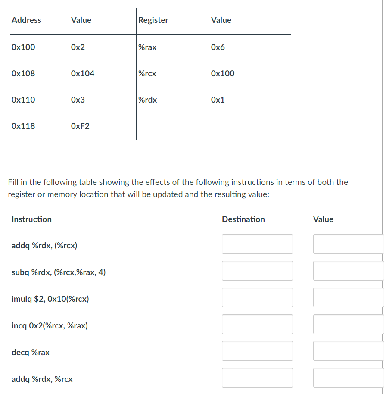Select the %rcx value 0x100 entry
This screenshot has width=386, height=394.
222,73
